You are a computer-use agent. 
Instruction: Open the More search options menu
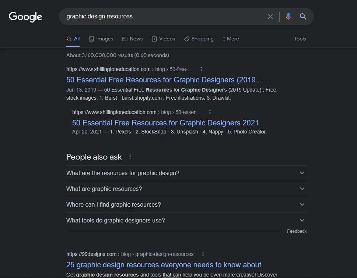[x=230, y=39]
